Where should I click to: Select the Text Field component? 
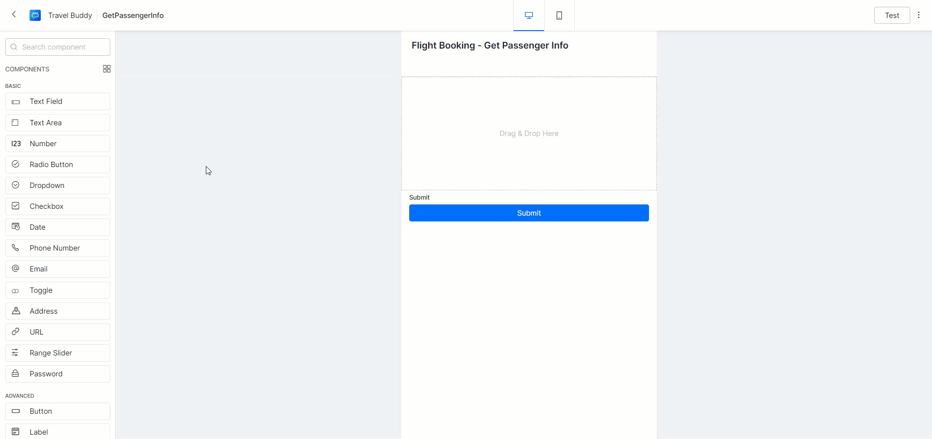(58, 101)
